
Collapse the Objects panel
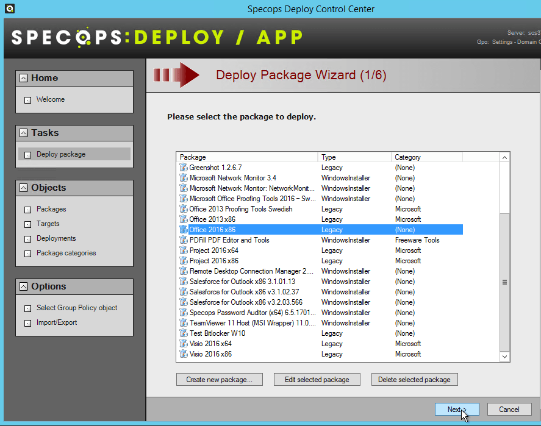[x=23, y=188]
